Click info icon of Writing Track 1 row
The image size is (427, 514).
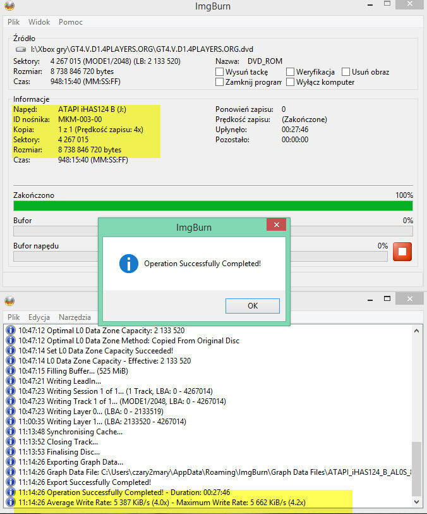[x=11, y=401]
